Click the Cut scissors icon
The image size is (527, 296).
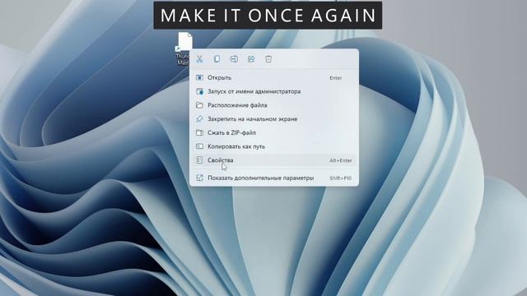(x=199, y=59)
